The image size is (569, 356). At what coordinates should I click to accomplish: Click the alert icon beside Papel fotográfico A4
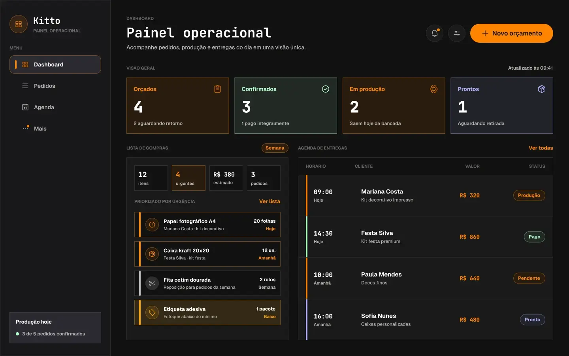click(152, 225)
